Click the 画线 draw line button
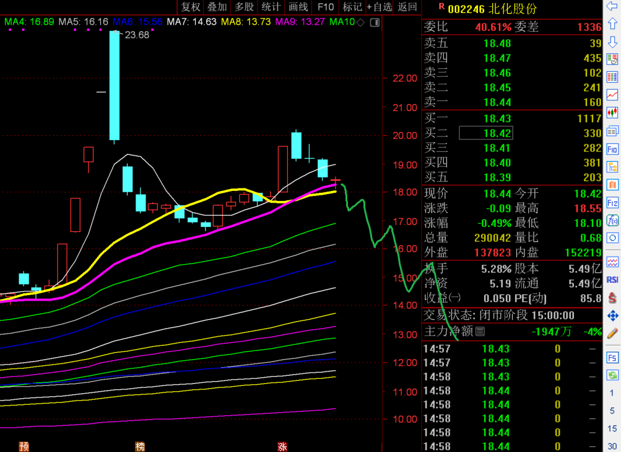 298,7
